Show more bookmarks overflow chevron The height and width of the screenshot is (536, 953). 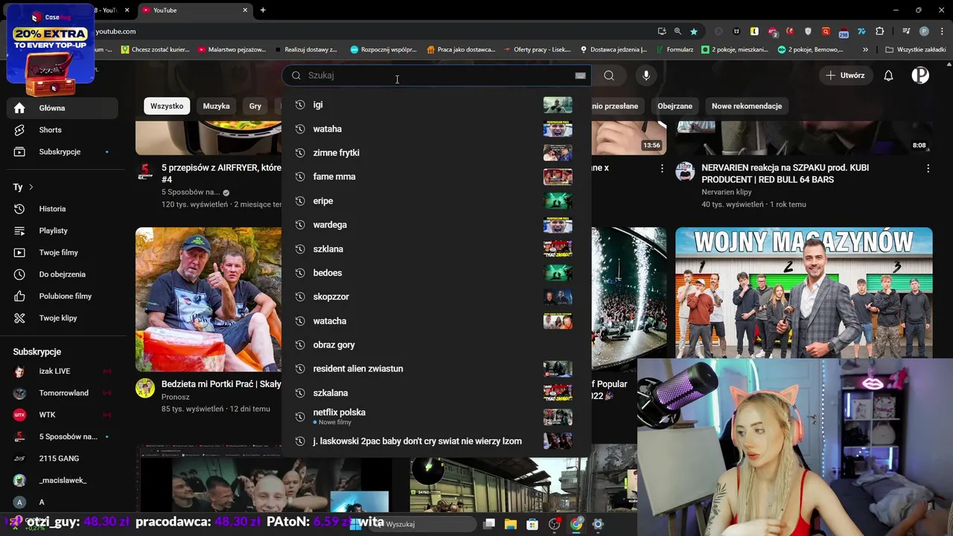pos(865,49)
